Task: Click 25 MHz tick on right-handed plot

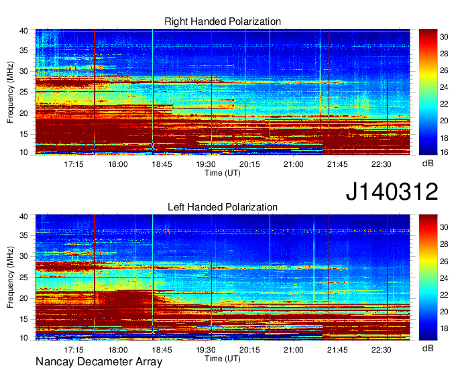Action: click(x=23, y=92)
